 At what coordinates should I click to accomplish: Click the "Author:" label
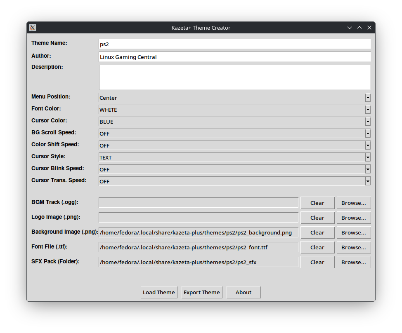[41, 56]
